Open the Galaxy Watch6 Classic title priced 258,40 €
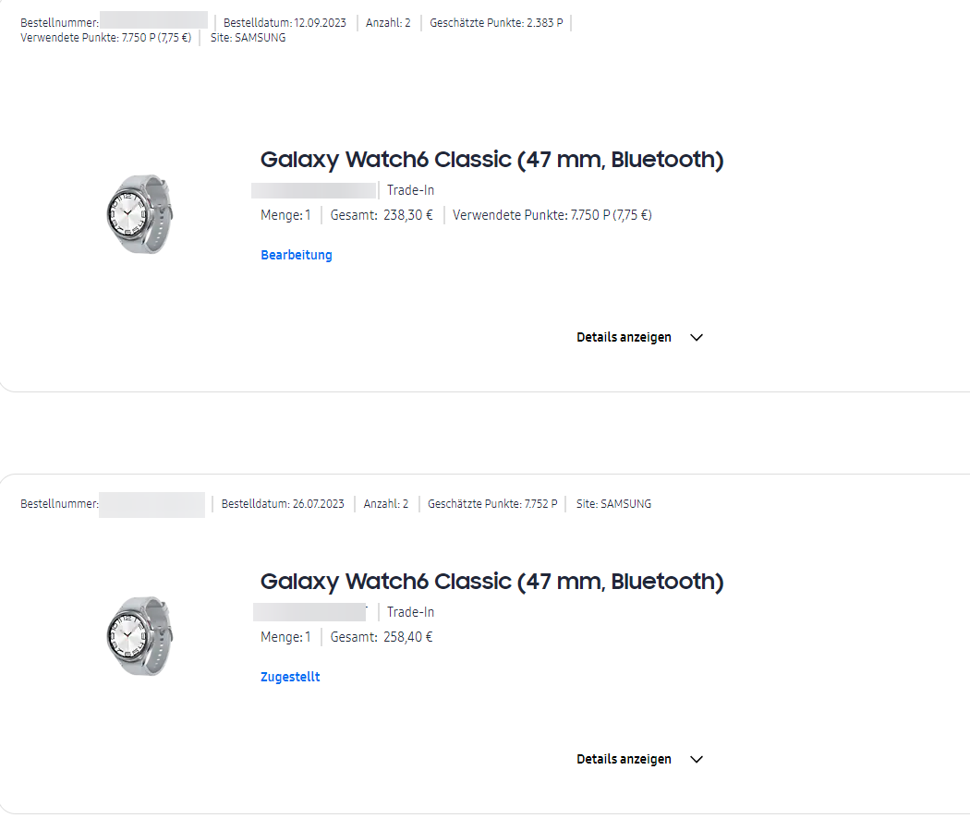970x830 pixels. pyautogui.click(x=491, y=582)
